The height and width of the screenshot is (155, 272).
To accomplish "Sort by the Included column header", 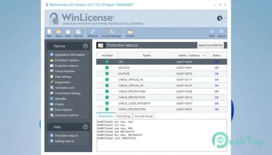I will click(x=107, y=55).
